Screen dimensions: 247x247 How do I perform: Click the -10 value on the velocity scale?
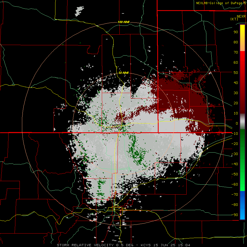(x=235, y=134)
